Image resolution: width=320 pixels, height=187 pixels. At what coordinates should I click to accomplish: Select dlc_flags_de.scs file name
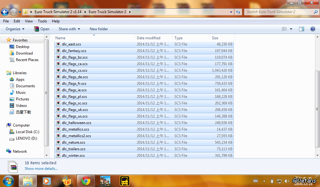click(75, 77)
